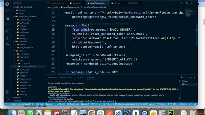This screenshot has height=115, width=205.
Task: Collapse the SONGS_APP_BACKEND root folder
Action: click(x=23, y=7)
